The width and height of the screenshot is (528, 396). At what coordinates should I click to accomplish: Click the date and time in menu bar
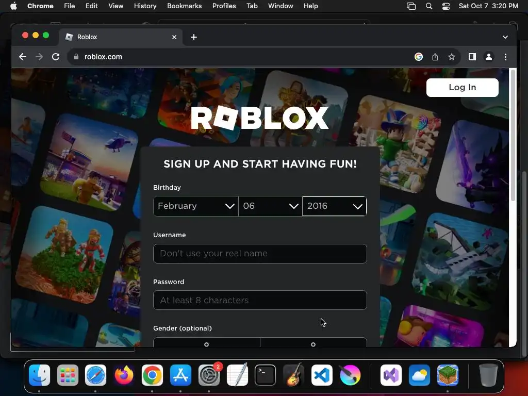click(x=488, y=6)
